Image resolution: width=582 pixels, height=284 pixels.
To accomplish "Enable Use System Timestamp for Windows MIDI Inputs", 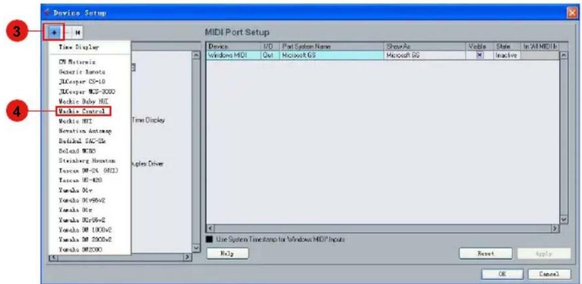I will [x=209, y=239].
